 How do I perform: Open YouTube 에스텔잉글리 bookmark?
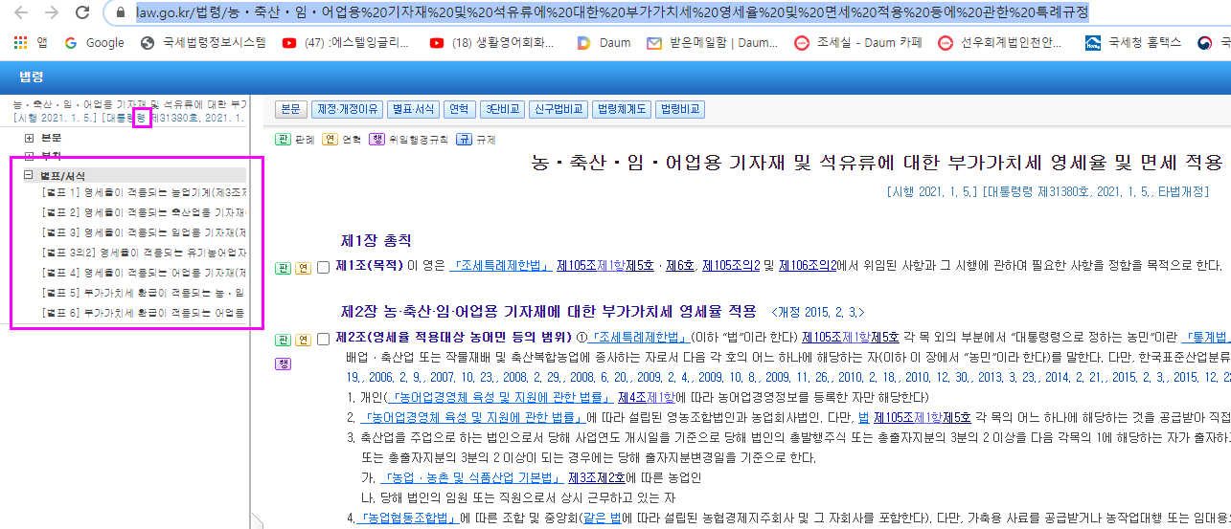(x=346, y=42)
